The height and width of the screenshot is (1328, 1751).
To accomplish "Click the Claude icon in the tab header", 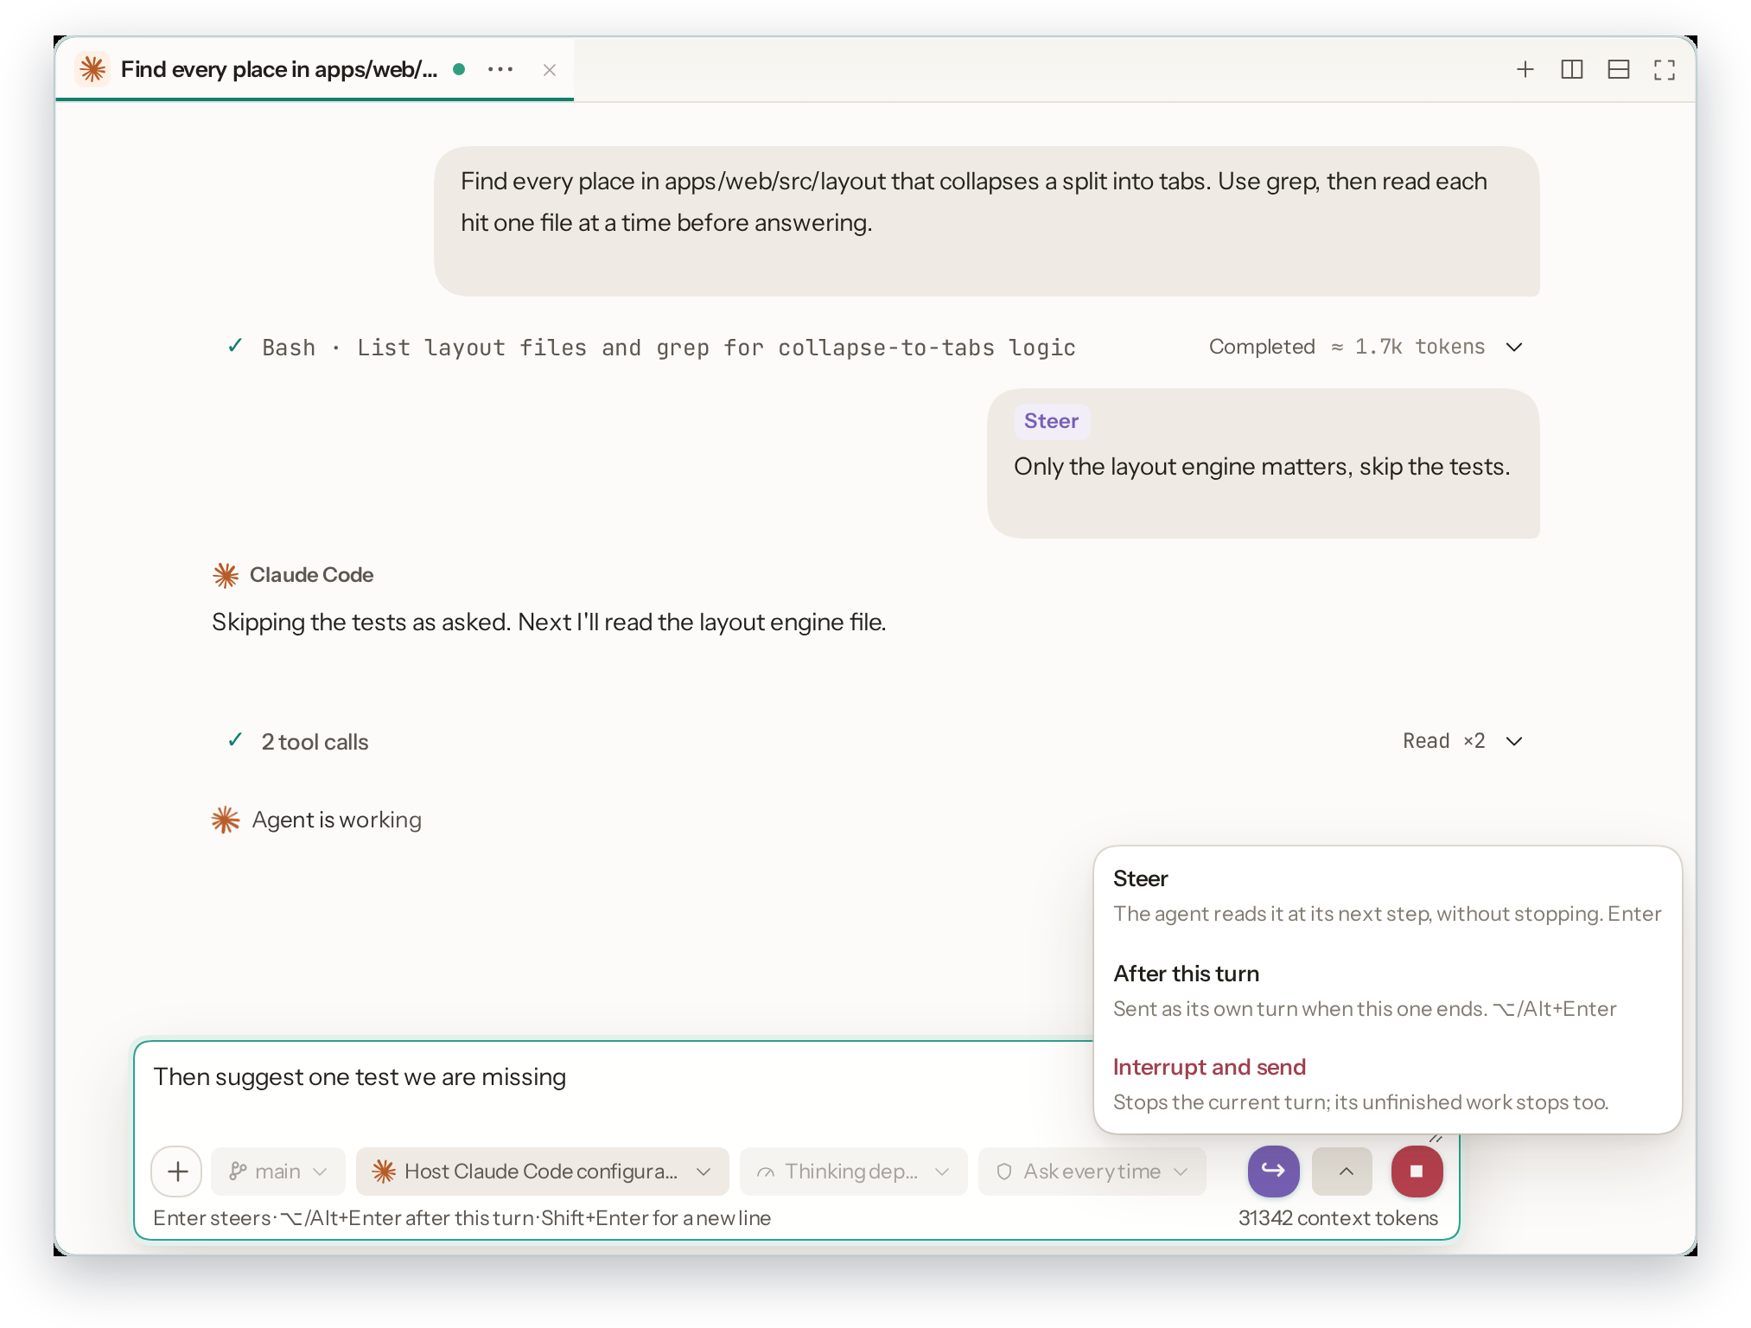I will 92,69.
